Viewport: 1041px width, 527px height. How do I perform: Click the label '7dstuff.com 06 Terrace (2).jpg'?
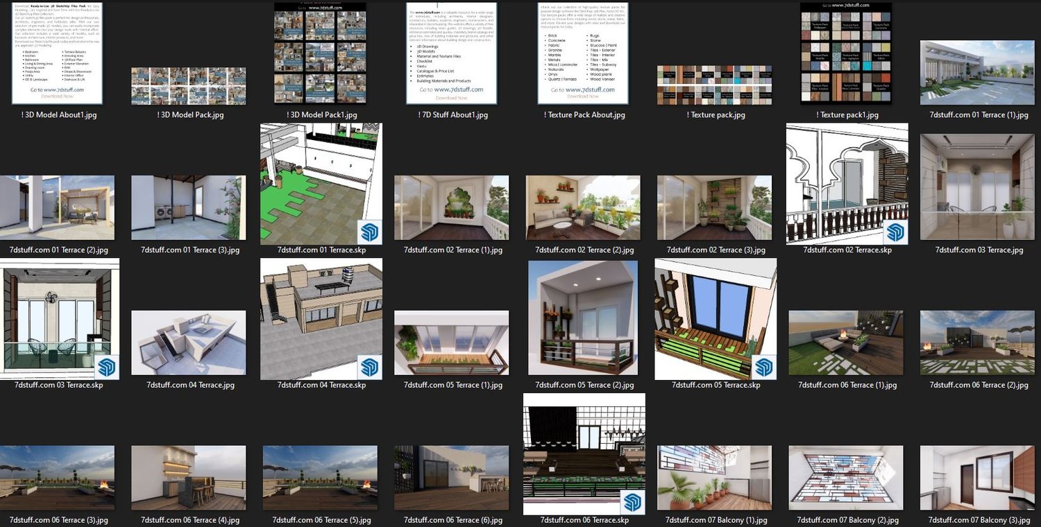tap(978, 386)
